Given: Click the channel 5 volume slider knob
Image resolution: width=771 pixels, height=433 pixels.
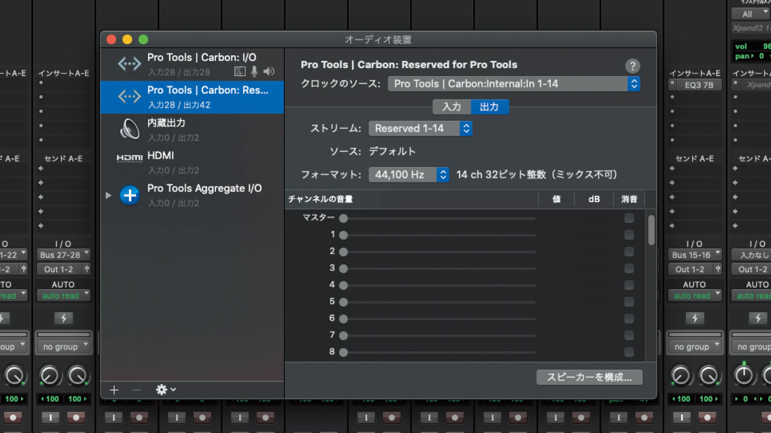Looking at the screenshot, I should (343, 302).
